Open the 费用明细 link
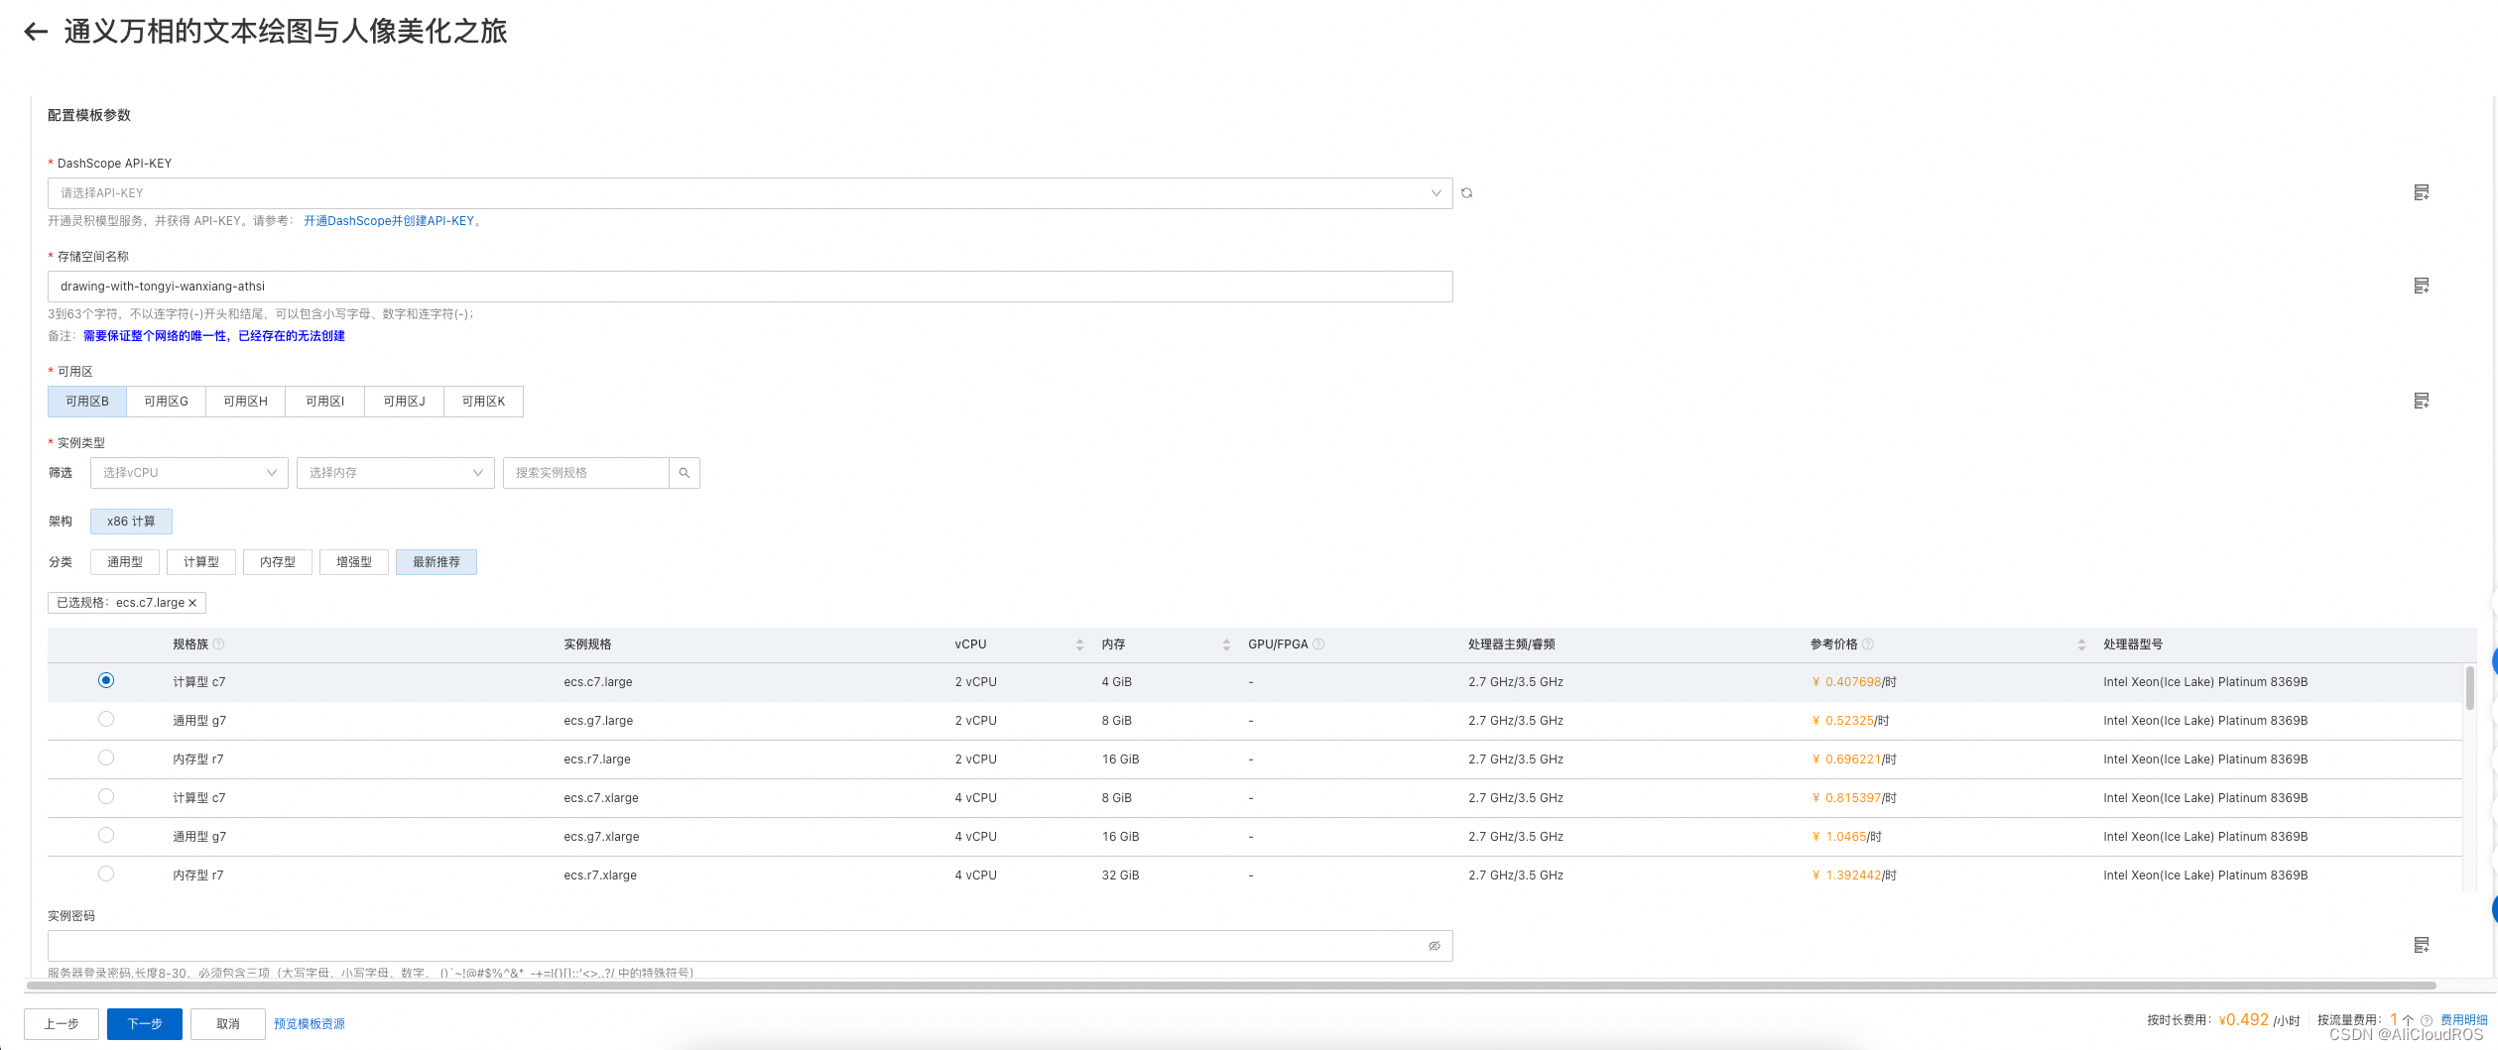This screenshot has height=1050, width=2498. coord(2463,1020)
